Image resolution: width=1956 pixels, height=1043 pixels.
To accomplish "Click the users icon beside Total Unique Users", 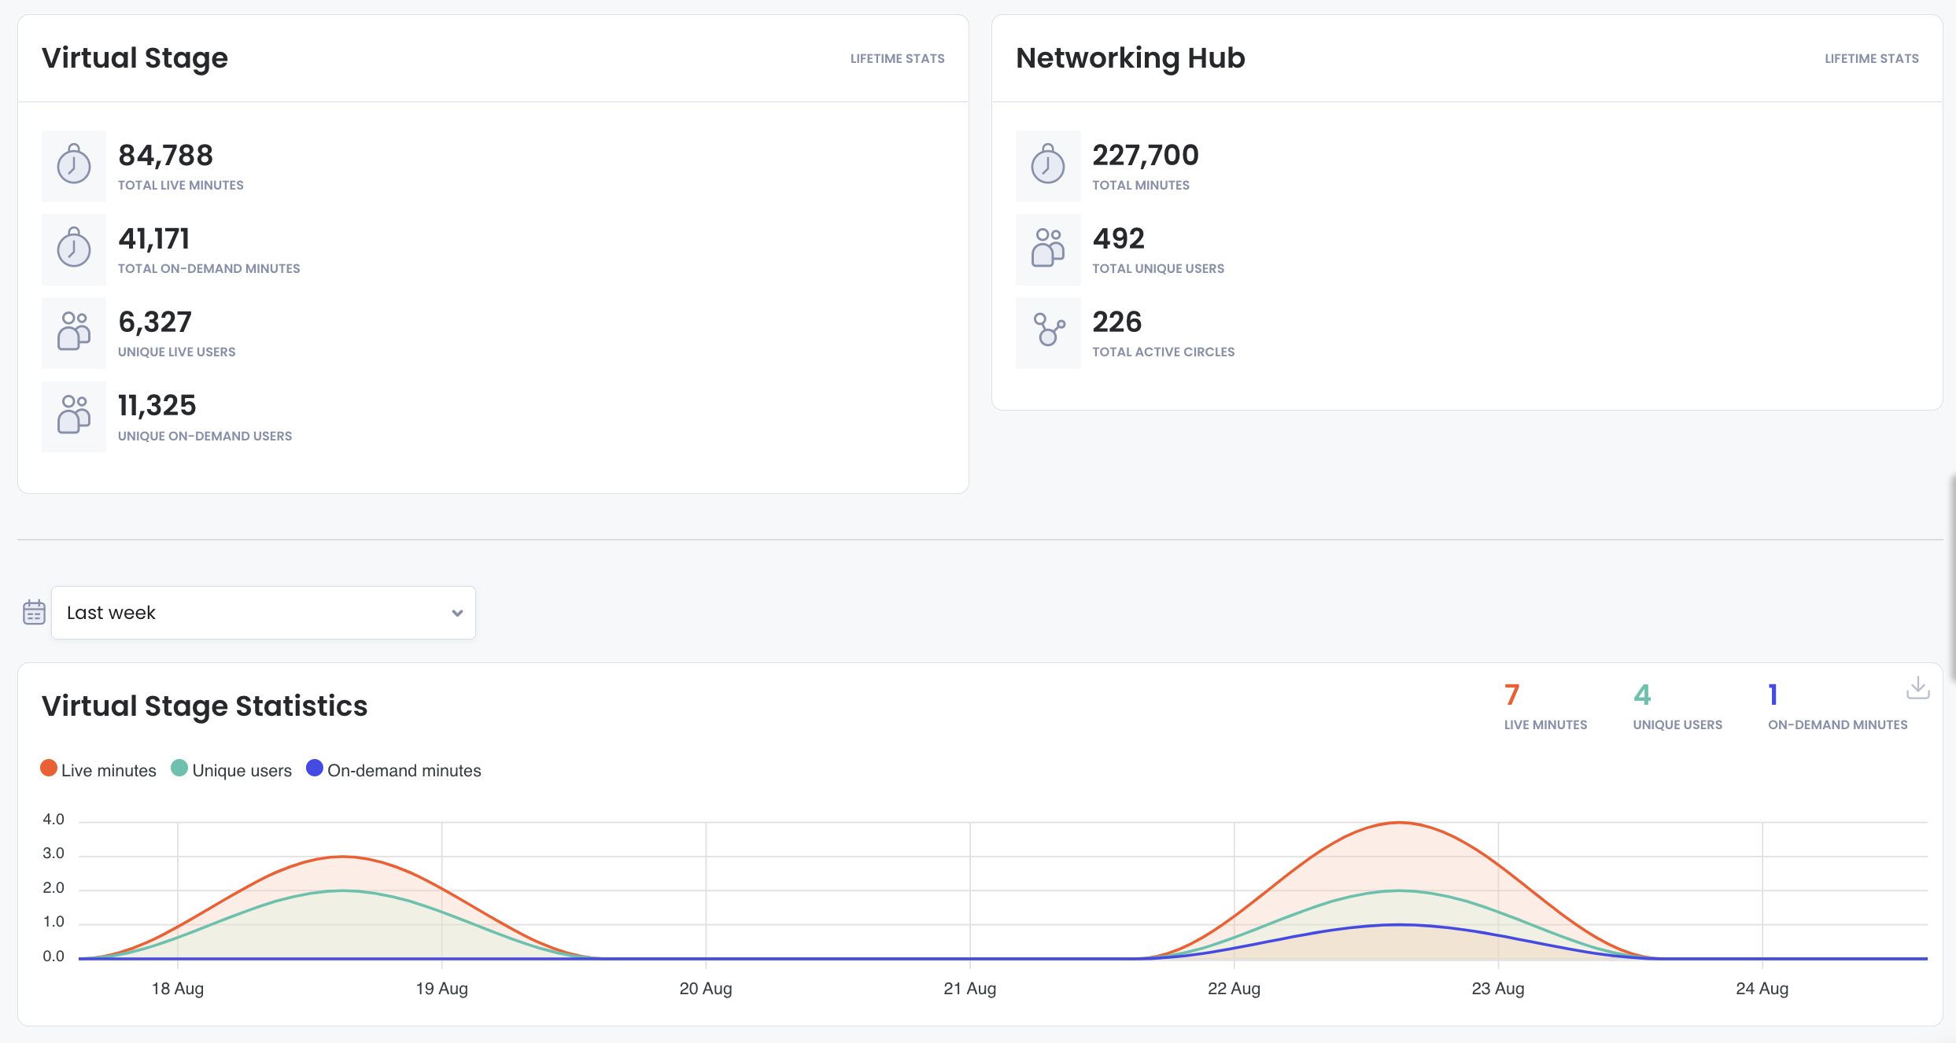I will click(1047, 249).
